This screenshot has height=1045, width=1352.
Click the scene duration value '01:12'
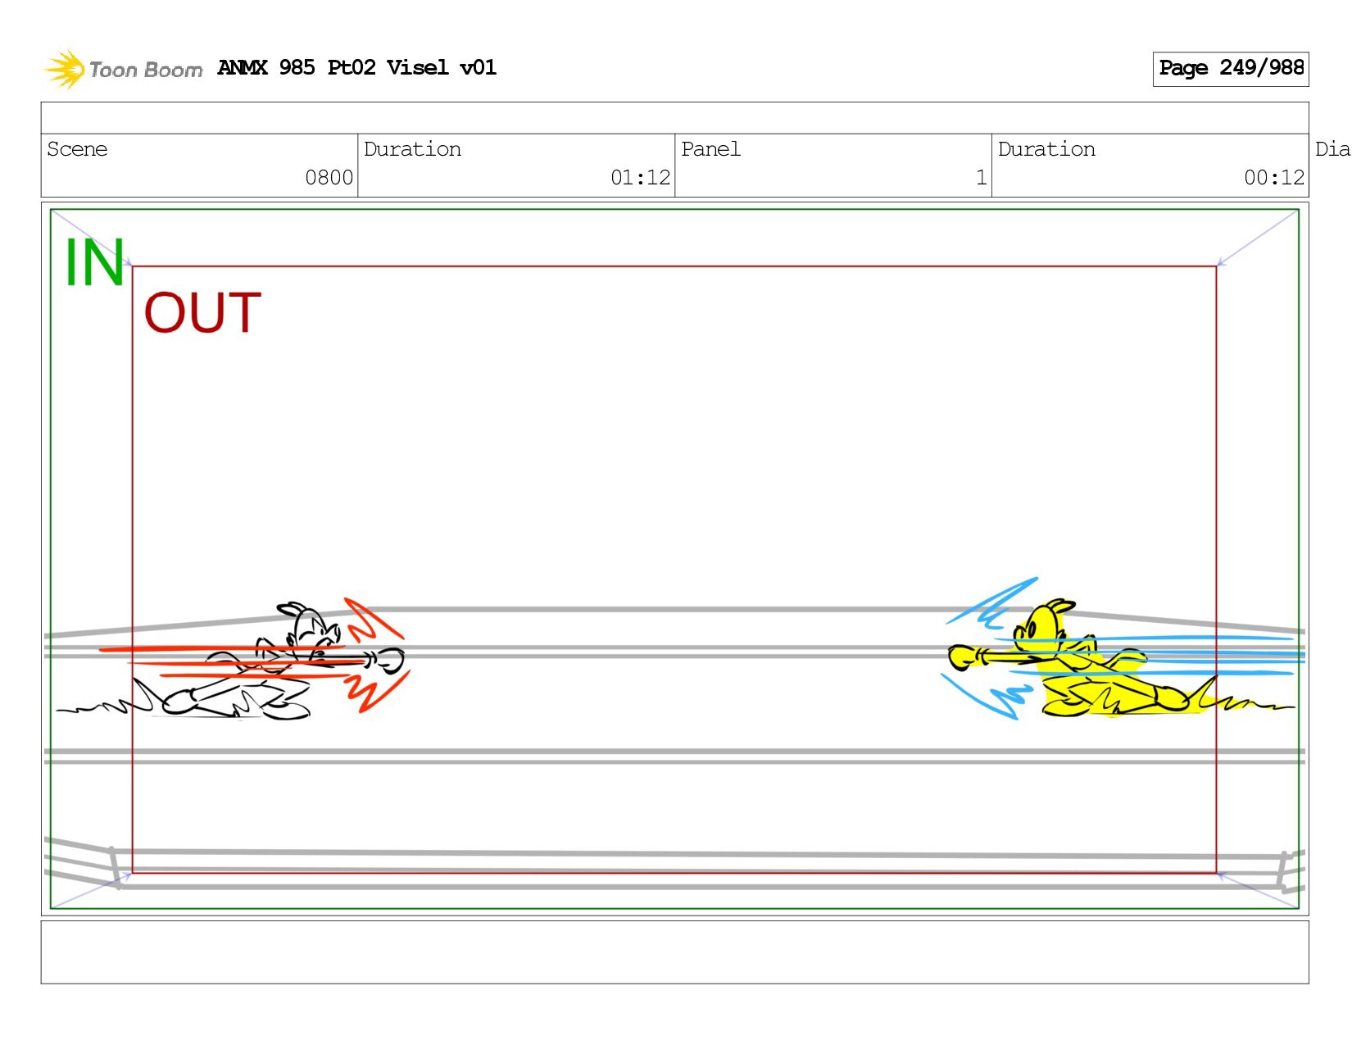(x=640, y=178)
